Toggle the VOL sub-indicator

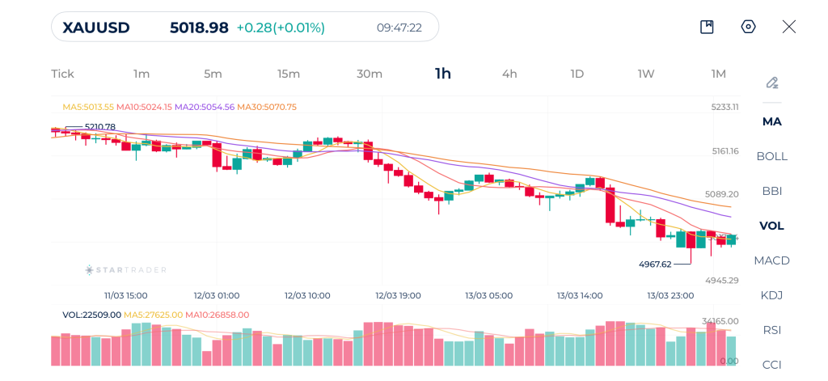click(x=771, y=226)
